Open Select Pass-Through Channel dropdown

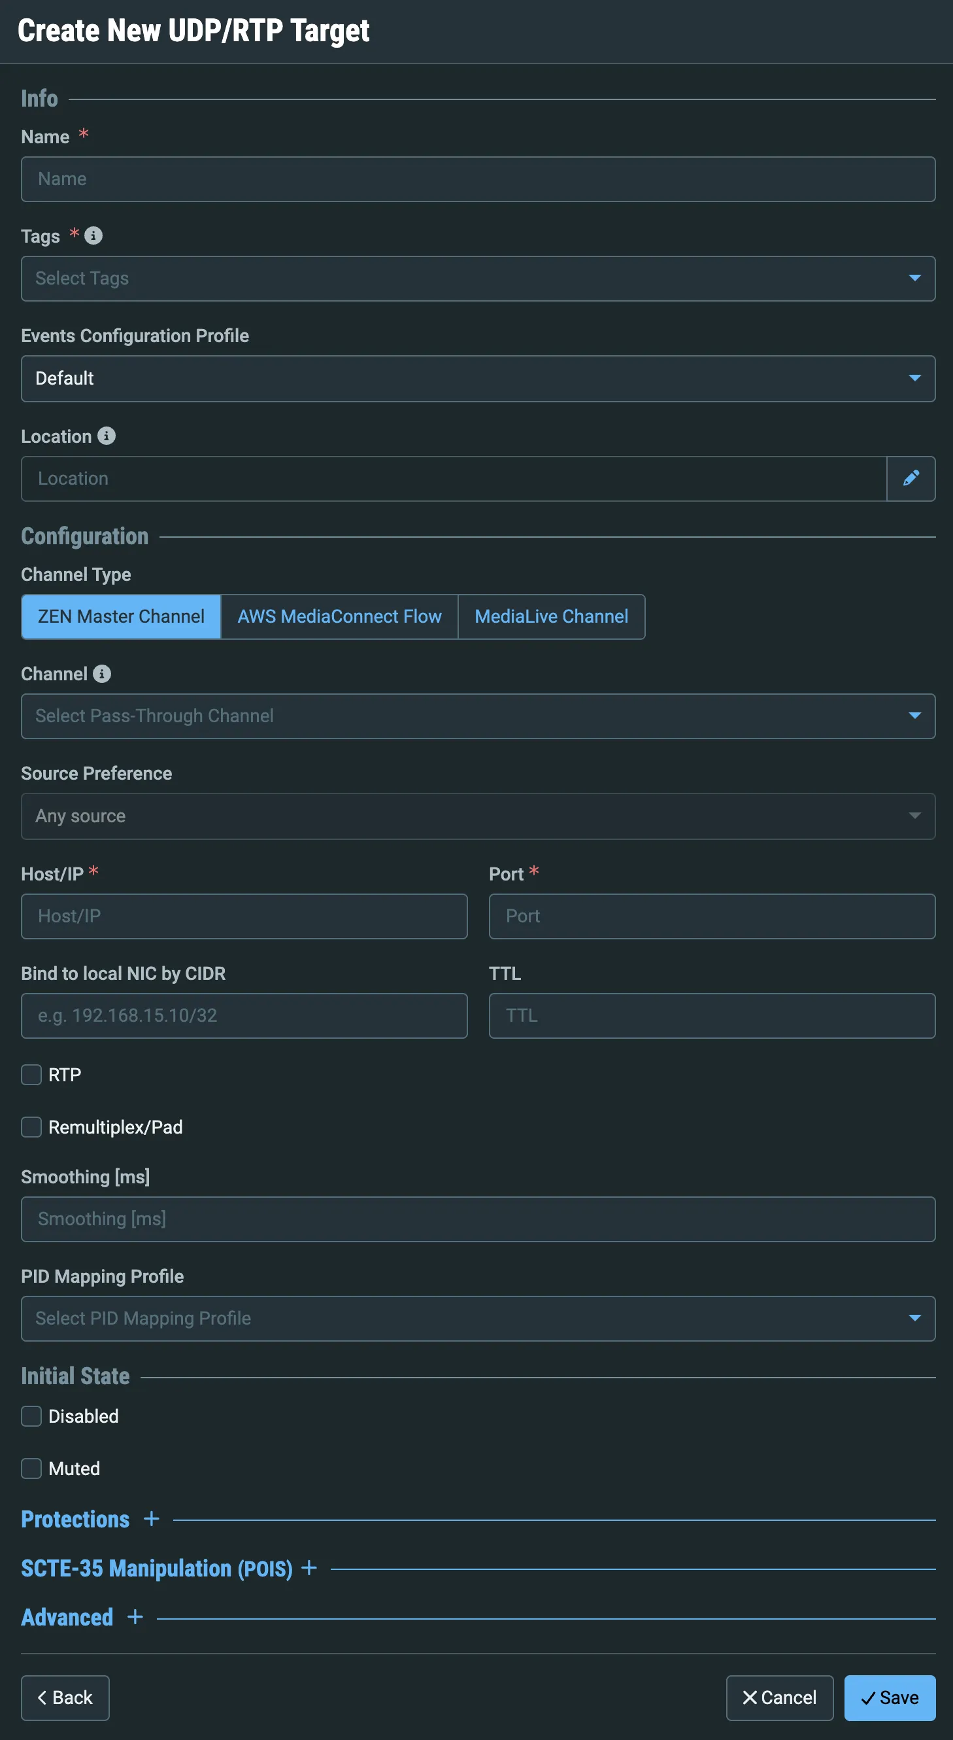pos(478,716)
